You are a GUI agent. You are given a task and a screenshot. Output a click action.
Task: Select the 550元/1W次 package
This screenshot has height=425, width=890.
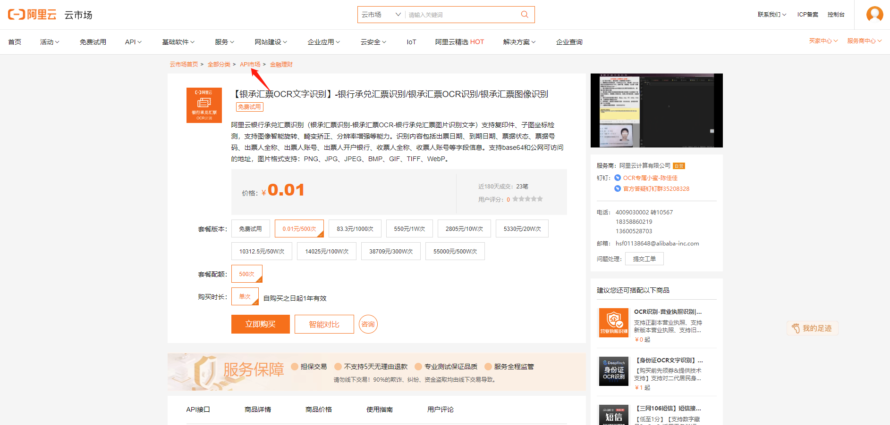pyautogui.click(x=409, y=229)
